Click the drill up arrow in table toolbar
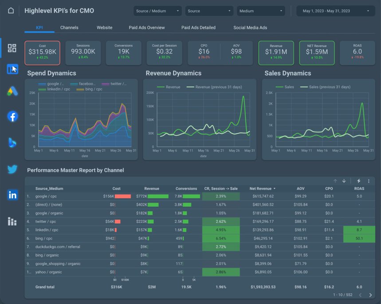The height and width of the screenshot is (304, 381). click(335, 181)
